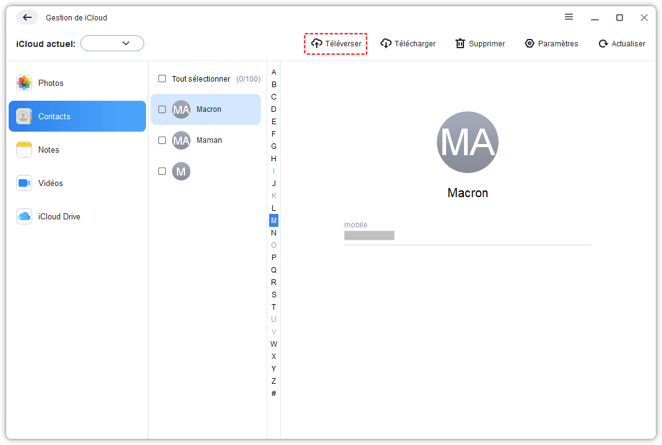Click the back arrow icon

(x=27, y=17)
